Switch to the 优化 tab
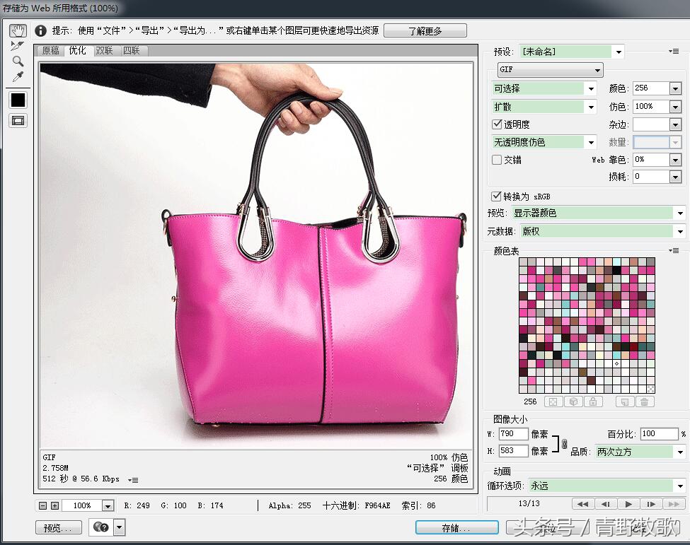The width and height of the screenshot is (690, 545). tap(77, 50)
